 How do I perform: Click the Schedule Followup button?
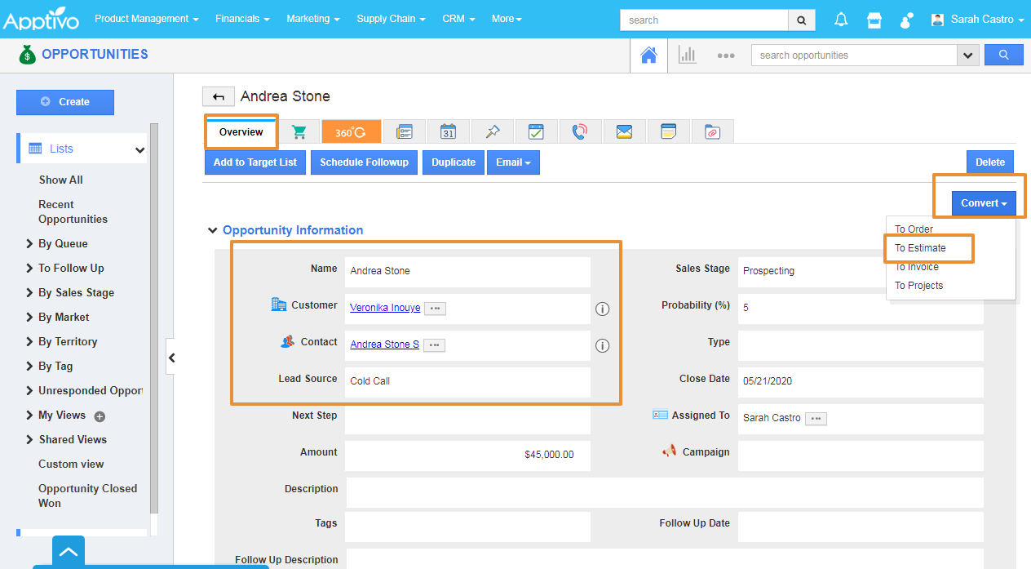click(x=364, y=162)
